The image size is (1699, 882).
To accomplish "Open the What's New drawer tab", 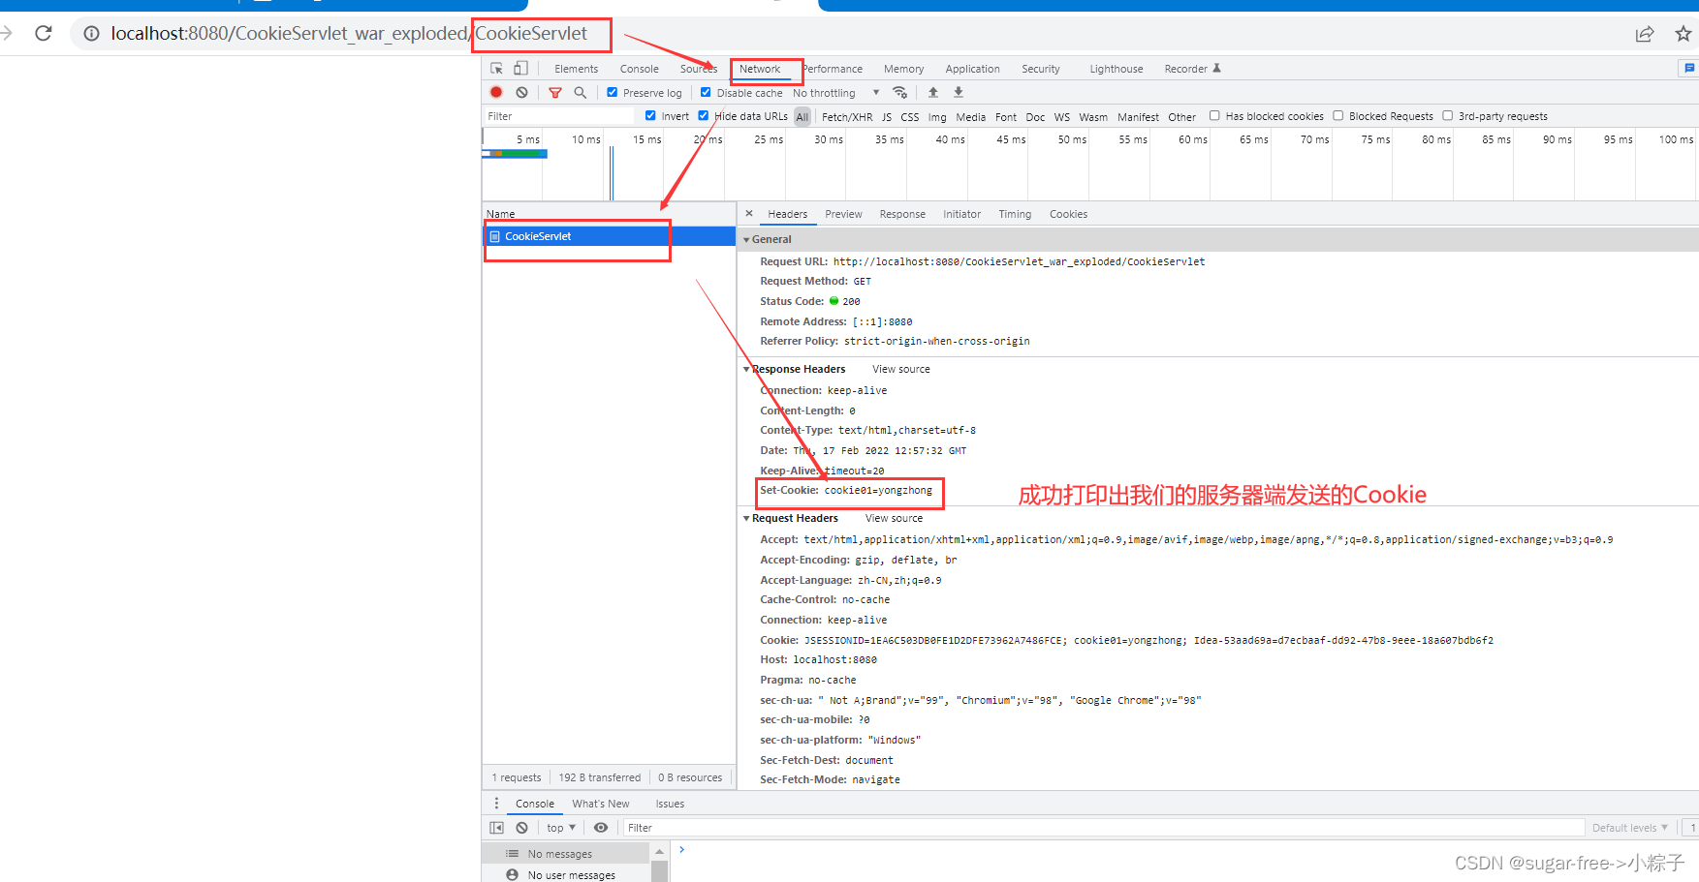I will pyautogui.click(x=600, y=804).
